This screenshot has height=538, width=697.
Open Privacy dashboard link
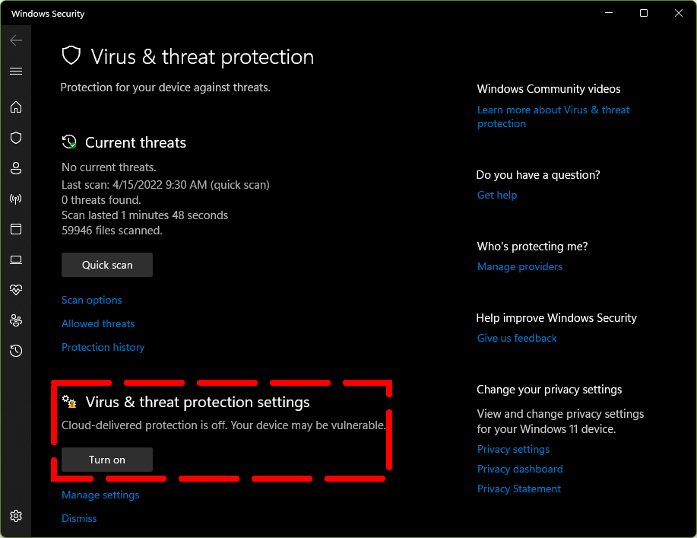coord(520,469)
